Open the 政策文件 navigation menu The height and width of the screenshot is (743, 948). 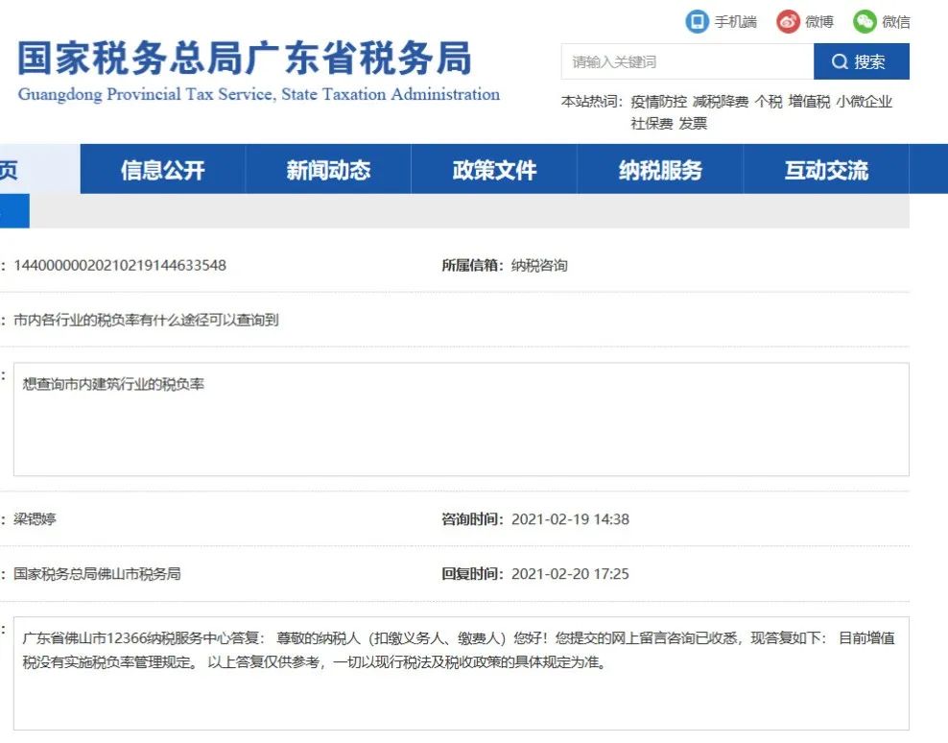(x=494, y=169)
